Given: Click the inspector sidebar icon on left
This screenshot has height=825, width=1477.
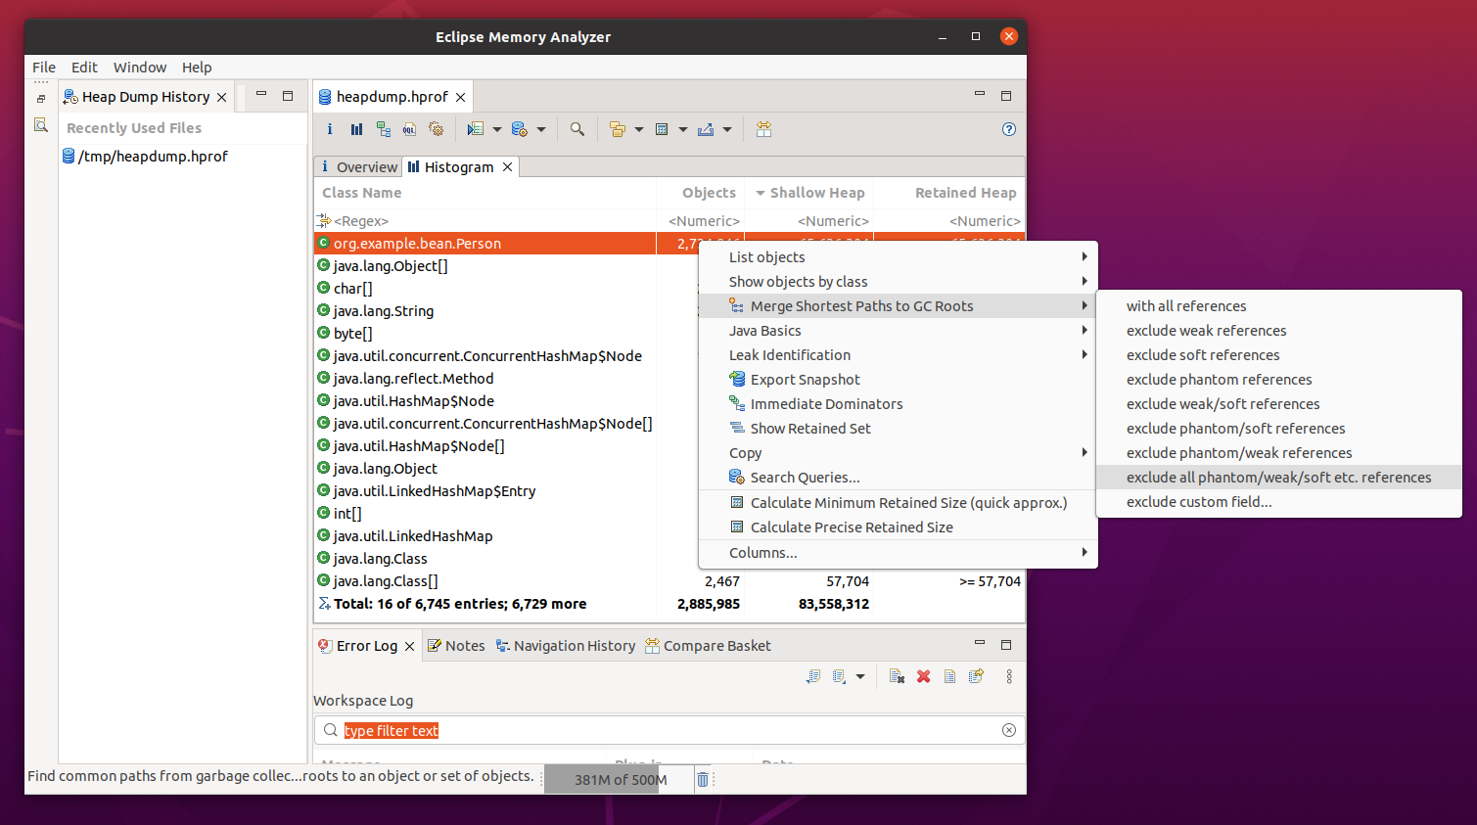Looking at the screenshot, I should coord(40,124).
